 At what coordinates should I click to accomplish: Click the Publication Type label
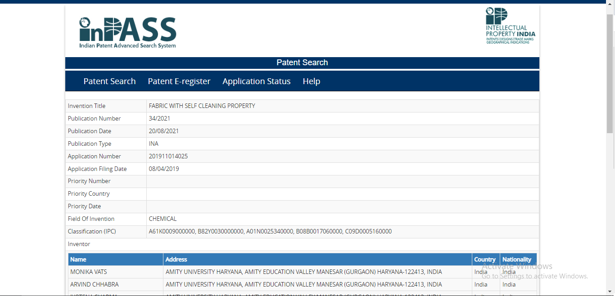[x=89, y=144]
